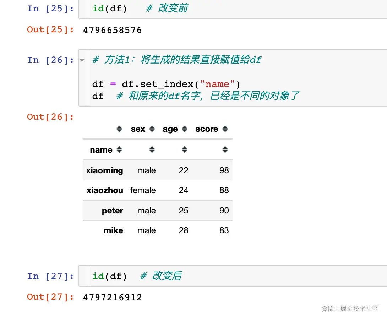Click the male cell in mike row
Image resolution: width=387 pixels, height=321 pixels.
[x=147, y=230]
